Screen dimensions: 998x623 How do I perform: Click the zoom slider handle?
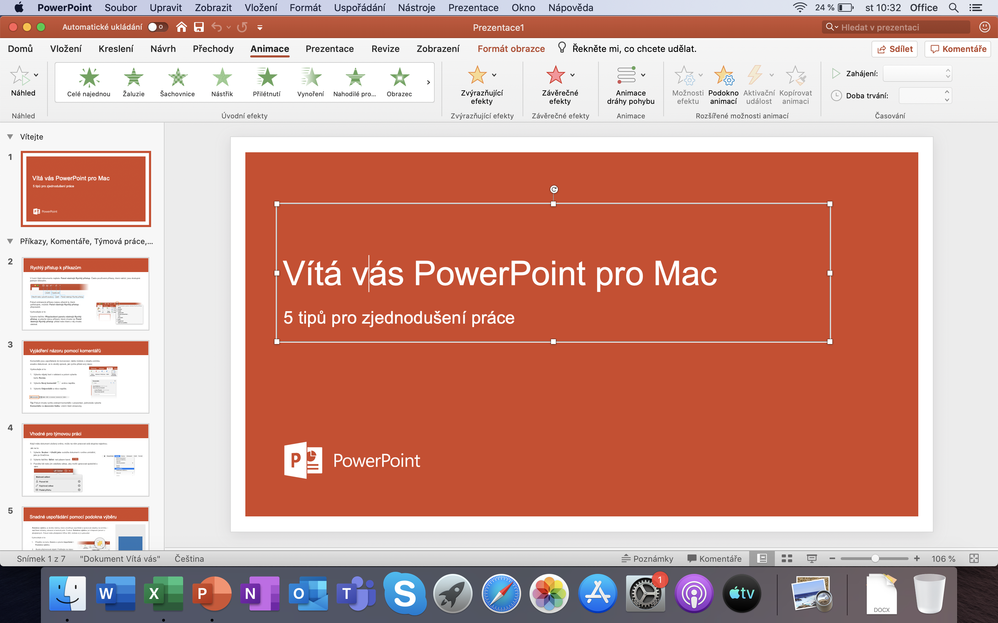coord(875,558)
